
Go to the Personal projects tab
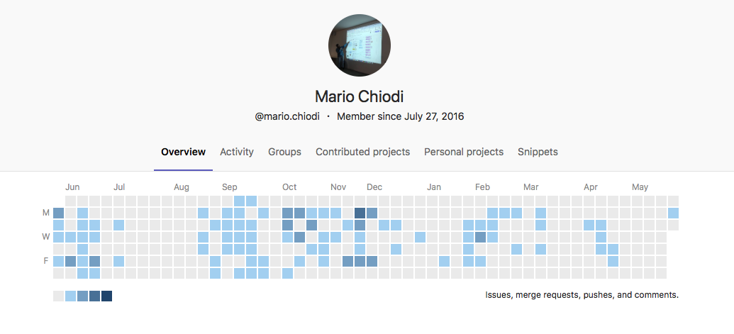coord(464,152)
